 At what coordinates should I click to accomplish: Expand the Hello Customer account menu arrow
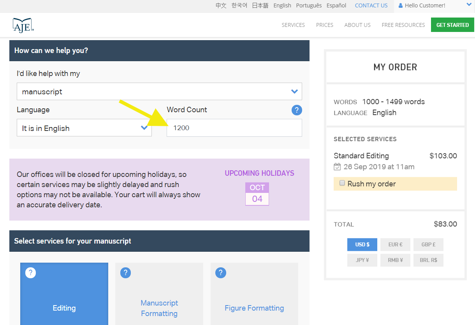pos(469,5)
